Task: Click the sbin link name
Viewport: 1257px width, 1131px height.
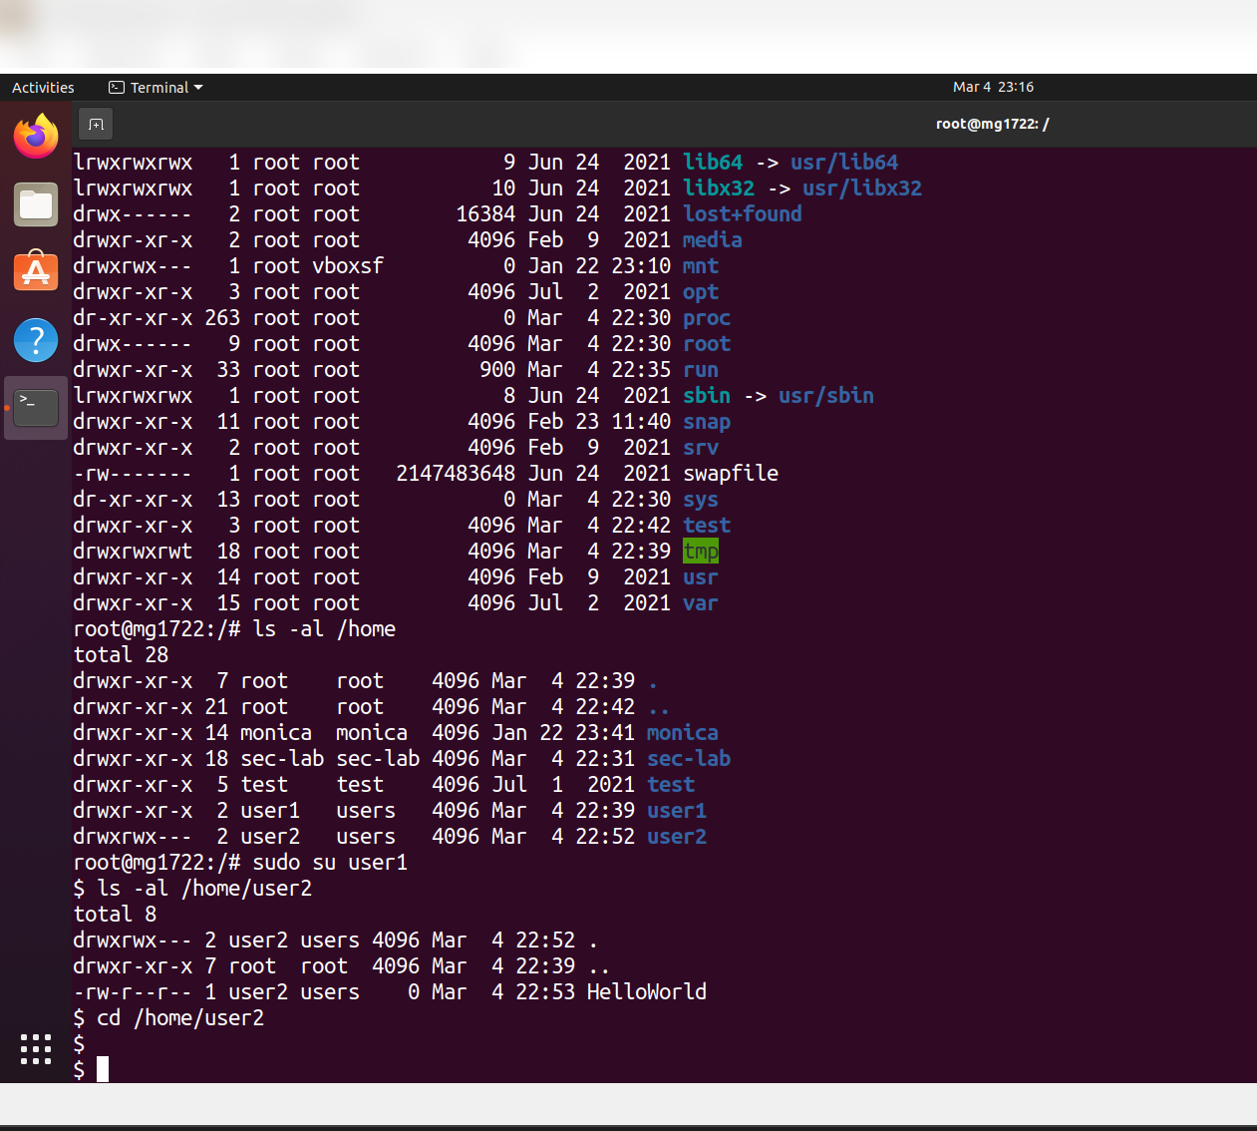Action: click(x=707, y=395)
